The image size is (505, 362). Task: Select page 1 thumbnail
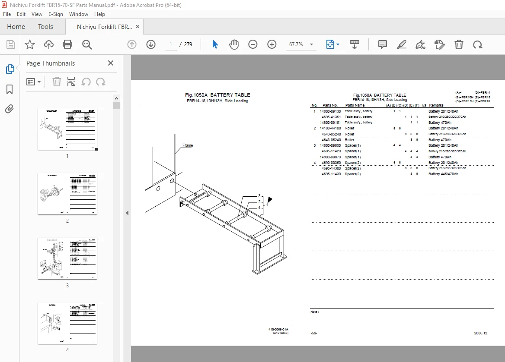coord(67,129)
